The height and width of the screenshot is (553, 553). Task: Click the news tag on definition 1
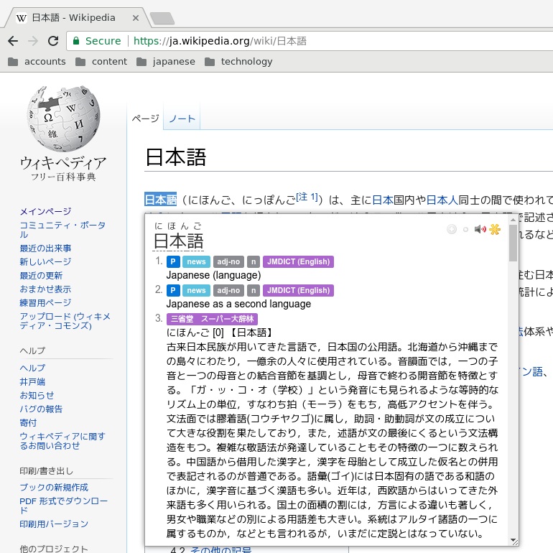coord(196,261)
